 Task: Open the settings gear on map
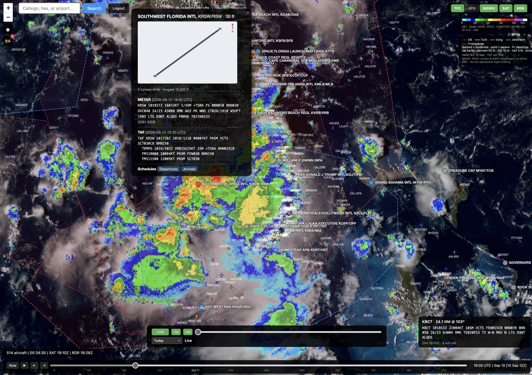(8, 30)
